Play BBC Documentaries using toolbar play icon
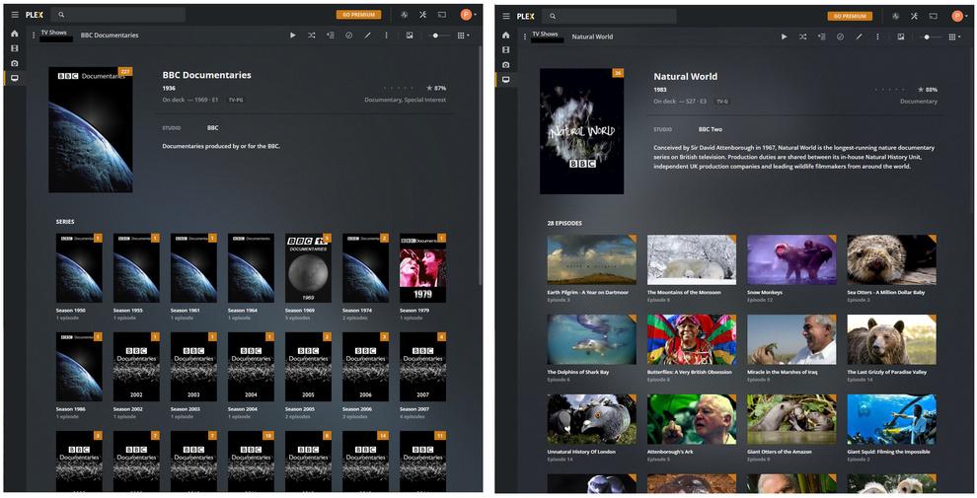 coord(293,36)
